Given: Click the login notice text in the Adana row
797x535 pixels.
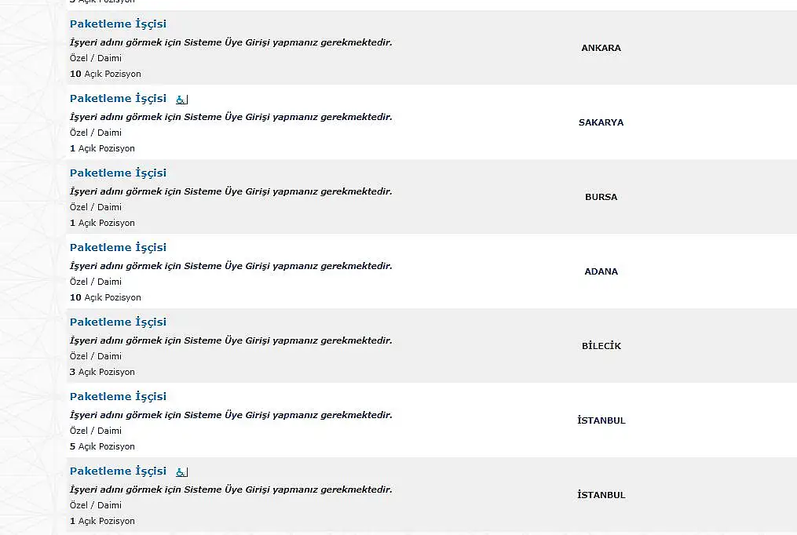Looking at the screenshot, I should click(x=231, y=266).
